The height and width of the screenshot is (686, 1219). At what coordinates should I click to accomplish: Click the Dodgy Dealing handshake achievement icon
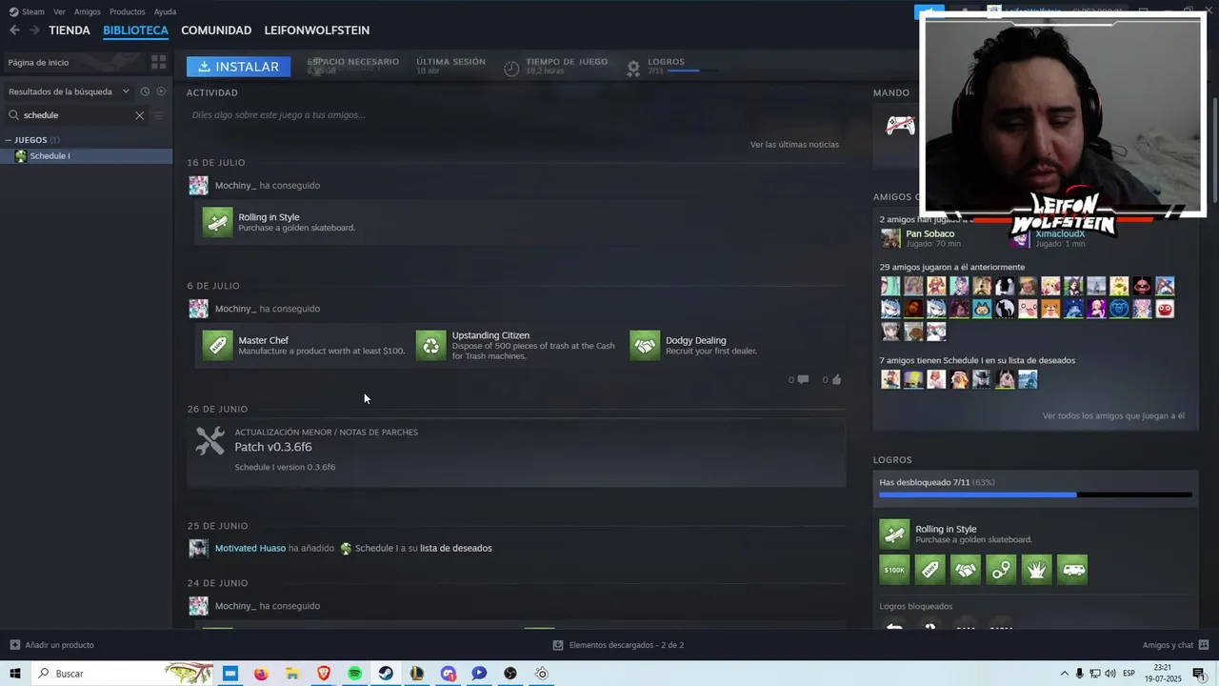(x=645, y=345)
